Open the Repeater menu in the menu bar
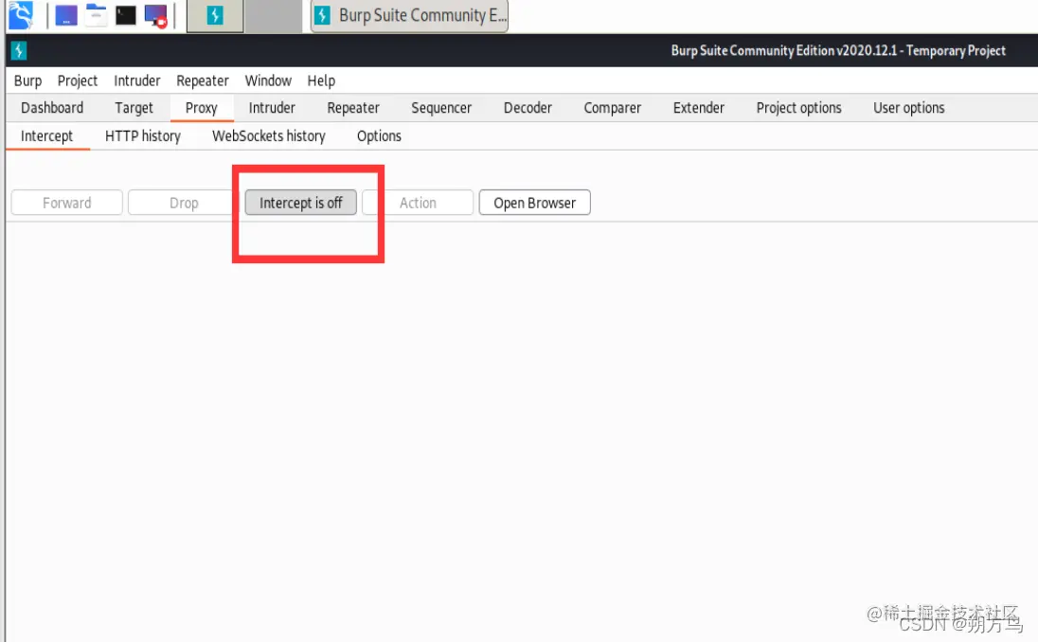This screenshot has height=642, width=1038. coord(203,80)
